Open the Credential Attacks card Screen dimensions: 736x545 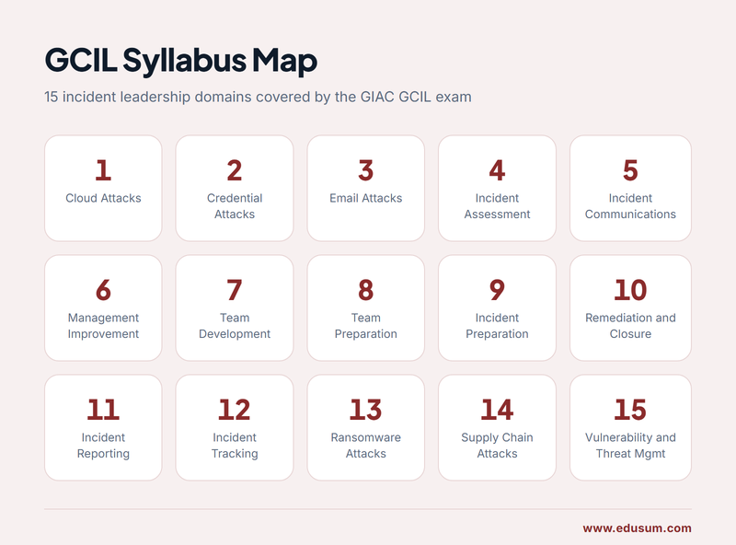235,189
